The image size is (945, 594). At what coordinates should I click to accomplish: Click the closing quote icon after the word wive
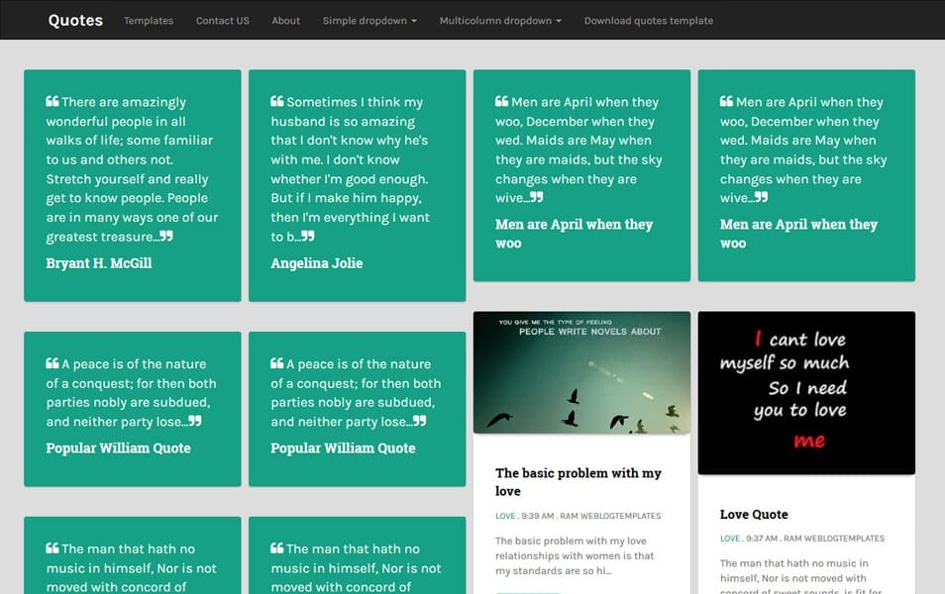[x=534, y=197]
